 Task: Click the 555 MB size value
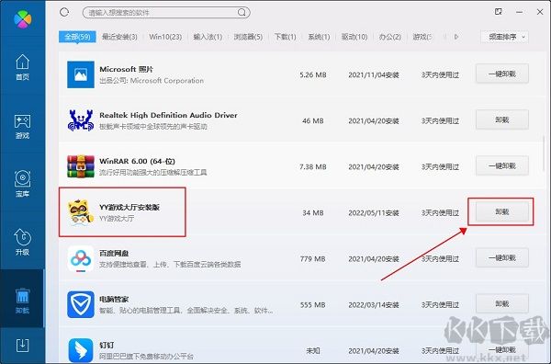313,305
